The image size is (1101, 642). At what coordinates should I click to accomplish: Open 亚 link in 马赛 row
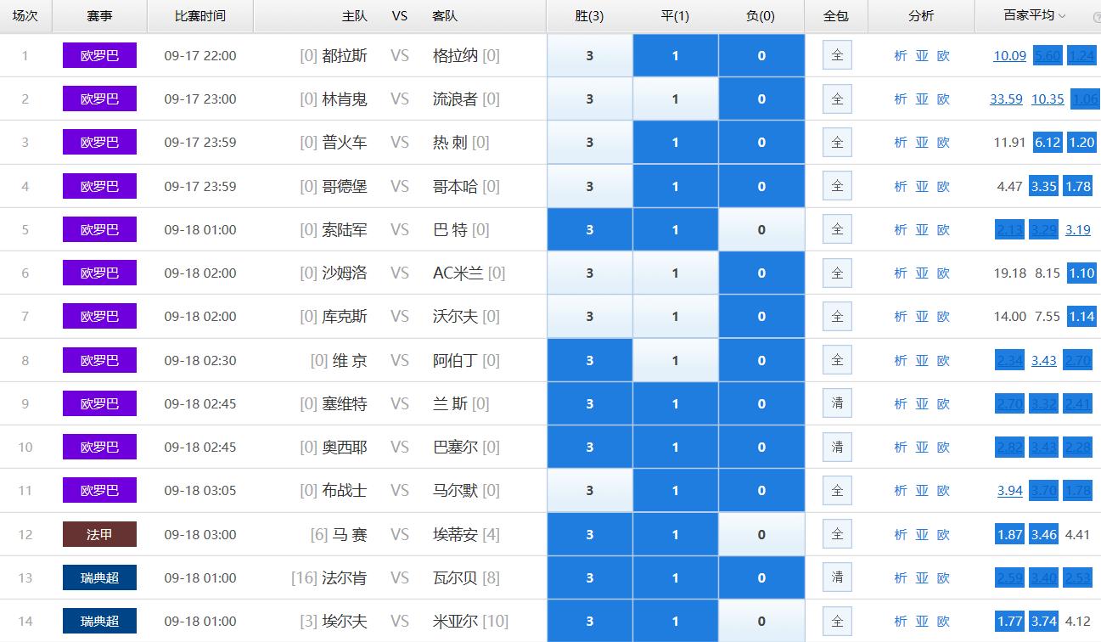coord(922,534)
